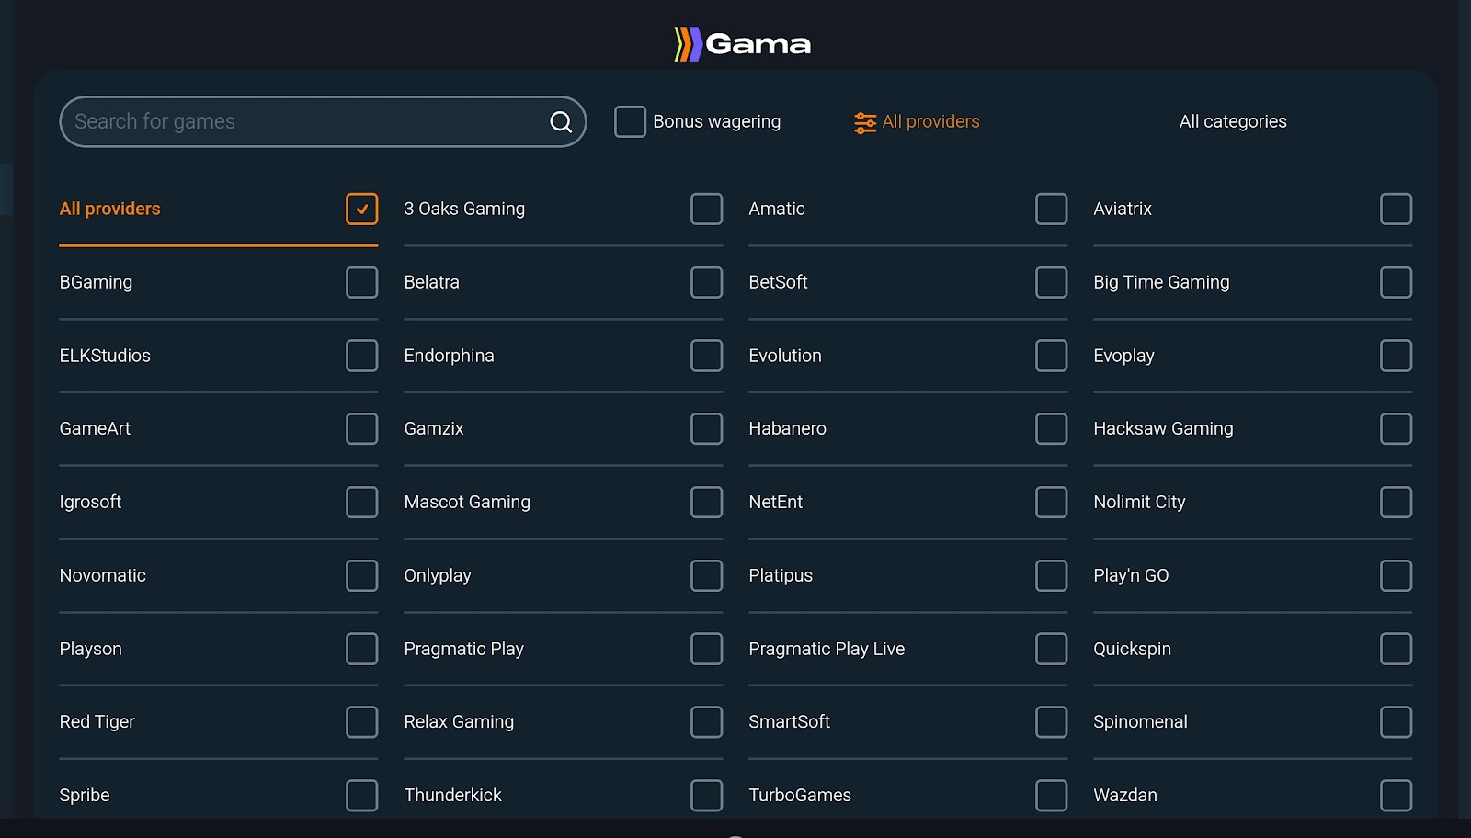Toggle the Onlyplay checkbox
This screenshot has width=1471, height=838.
point(707,575)
